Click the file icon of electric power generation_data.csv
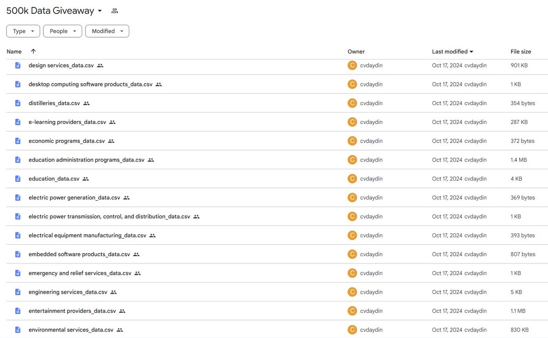Screen dimensions: 548x338 tap(17, 197)
